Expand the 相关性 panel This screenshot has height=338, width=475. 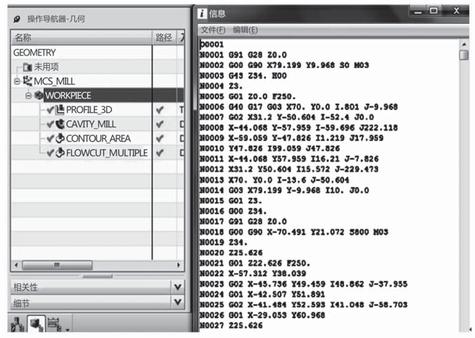tap(178, 287)
